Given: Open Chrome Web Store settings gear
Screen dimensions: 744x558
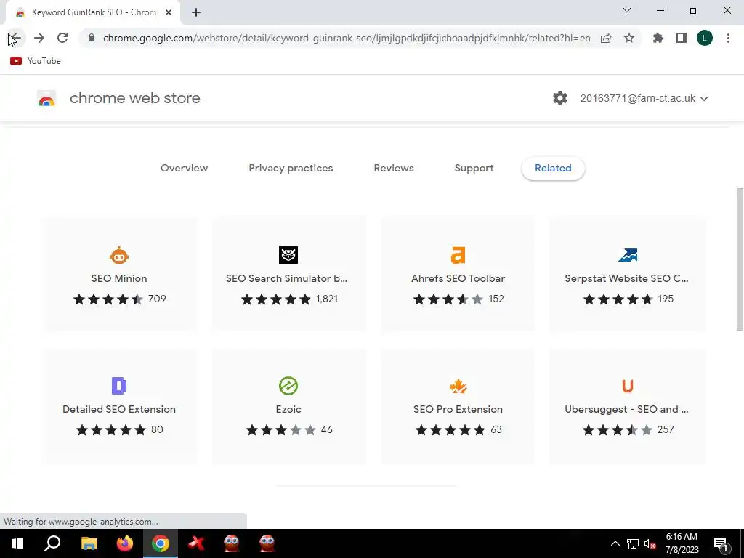Looking at the screenshot, I should click(x=560, y=98).
